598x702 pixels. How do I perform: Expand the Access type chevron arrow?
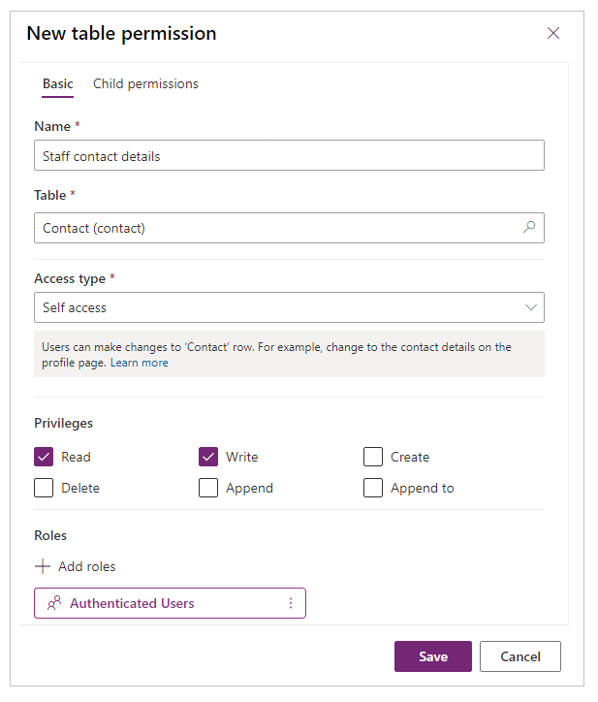pyautogui.click(x=531, y=307)
